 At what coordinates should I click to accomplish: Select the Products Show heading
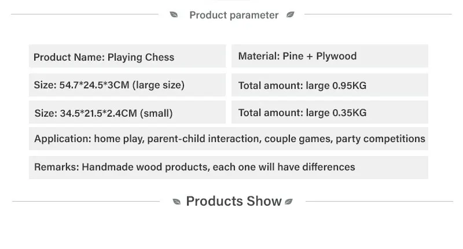pos(234,202)
